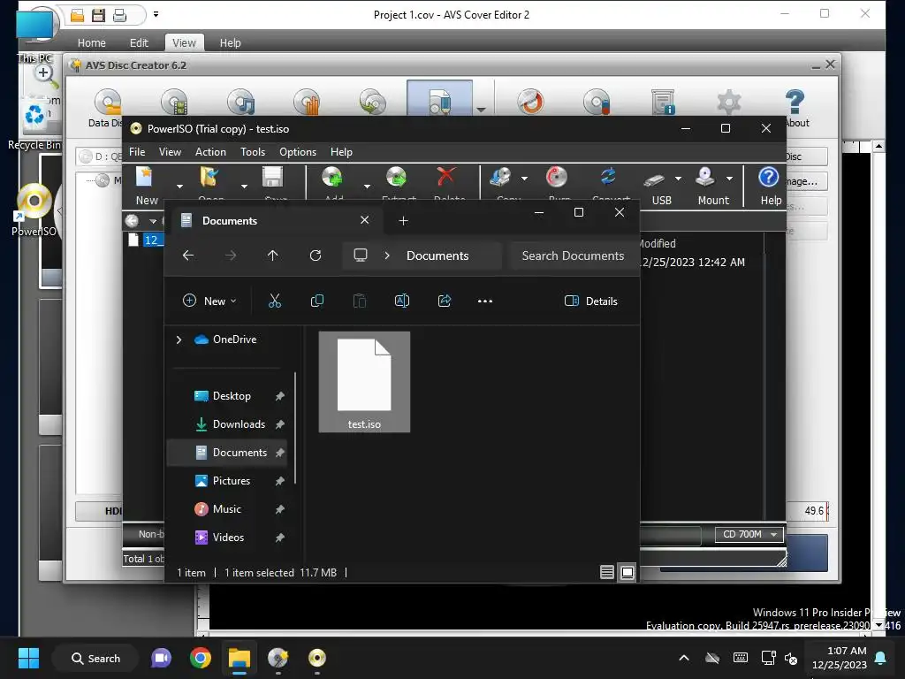The height and width of the screenshot is (679, 905).
Task: Refresh the Documents folder view
Action: pyautogui.click(x=316, y=256)
